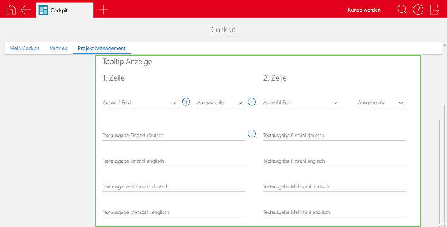Click the Kunde werden link
Viewport: 447px width, 227px height.
[364, 9]
